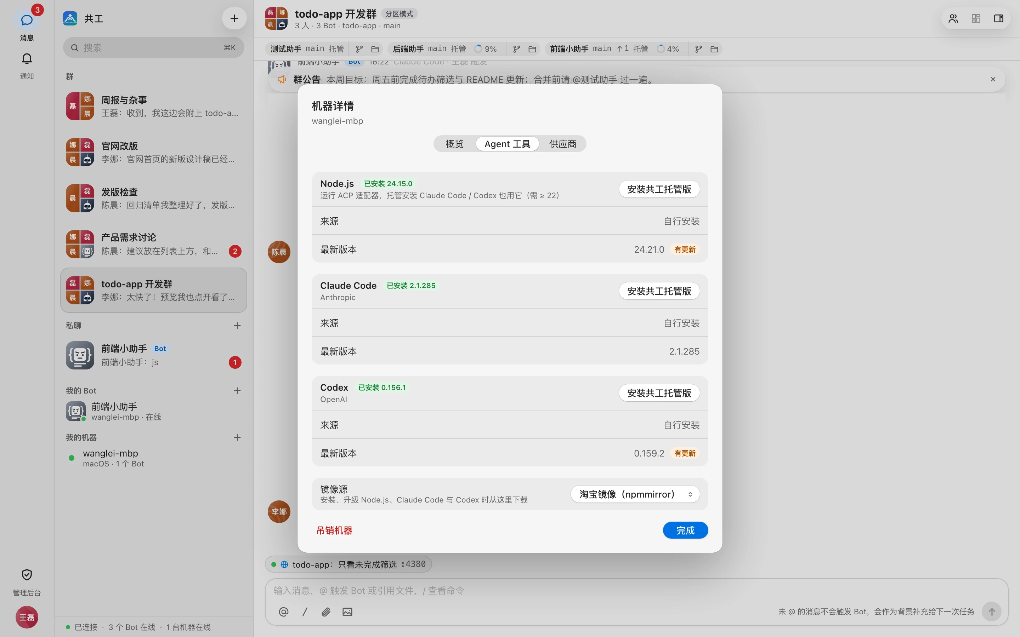
Task: Click the send arrow button
Action: point(991,611)
